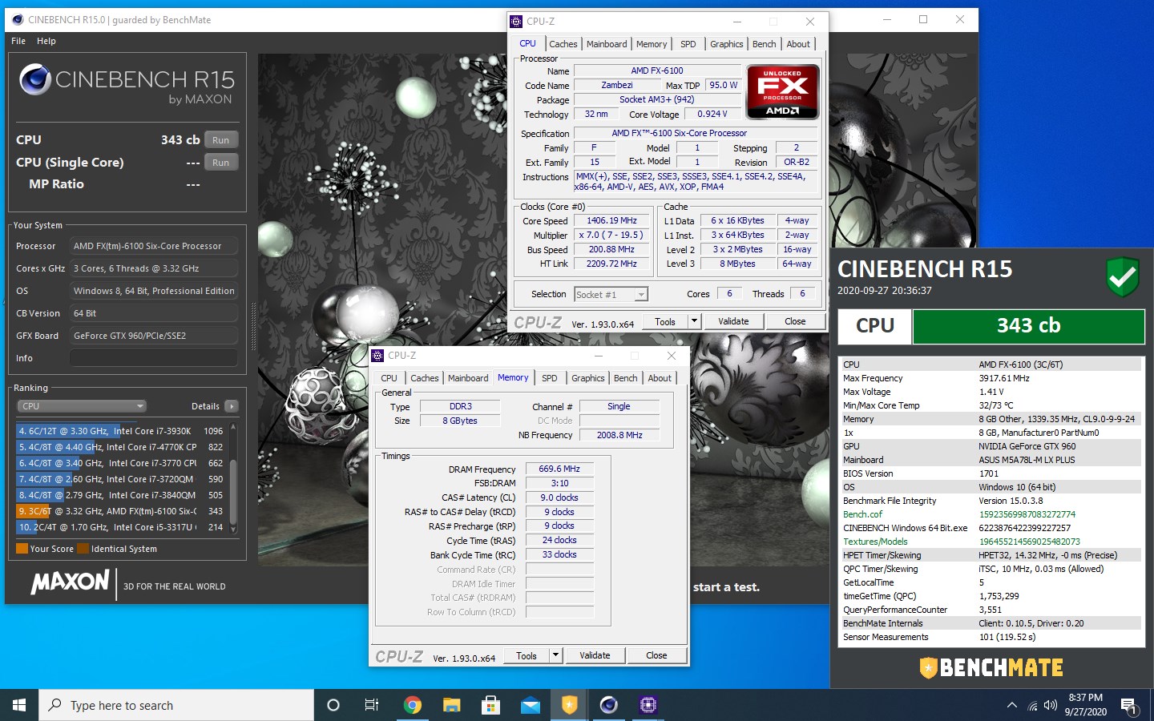
Task: Switch to Cinebench taskbar icon
Action: [608, 705]
